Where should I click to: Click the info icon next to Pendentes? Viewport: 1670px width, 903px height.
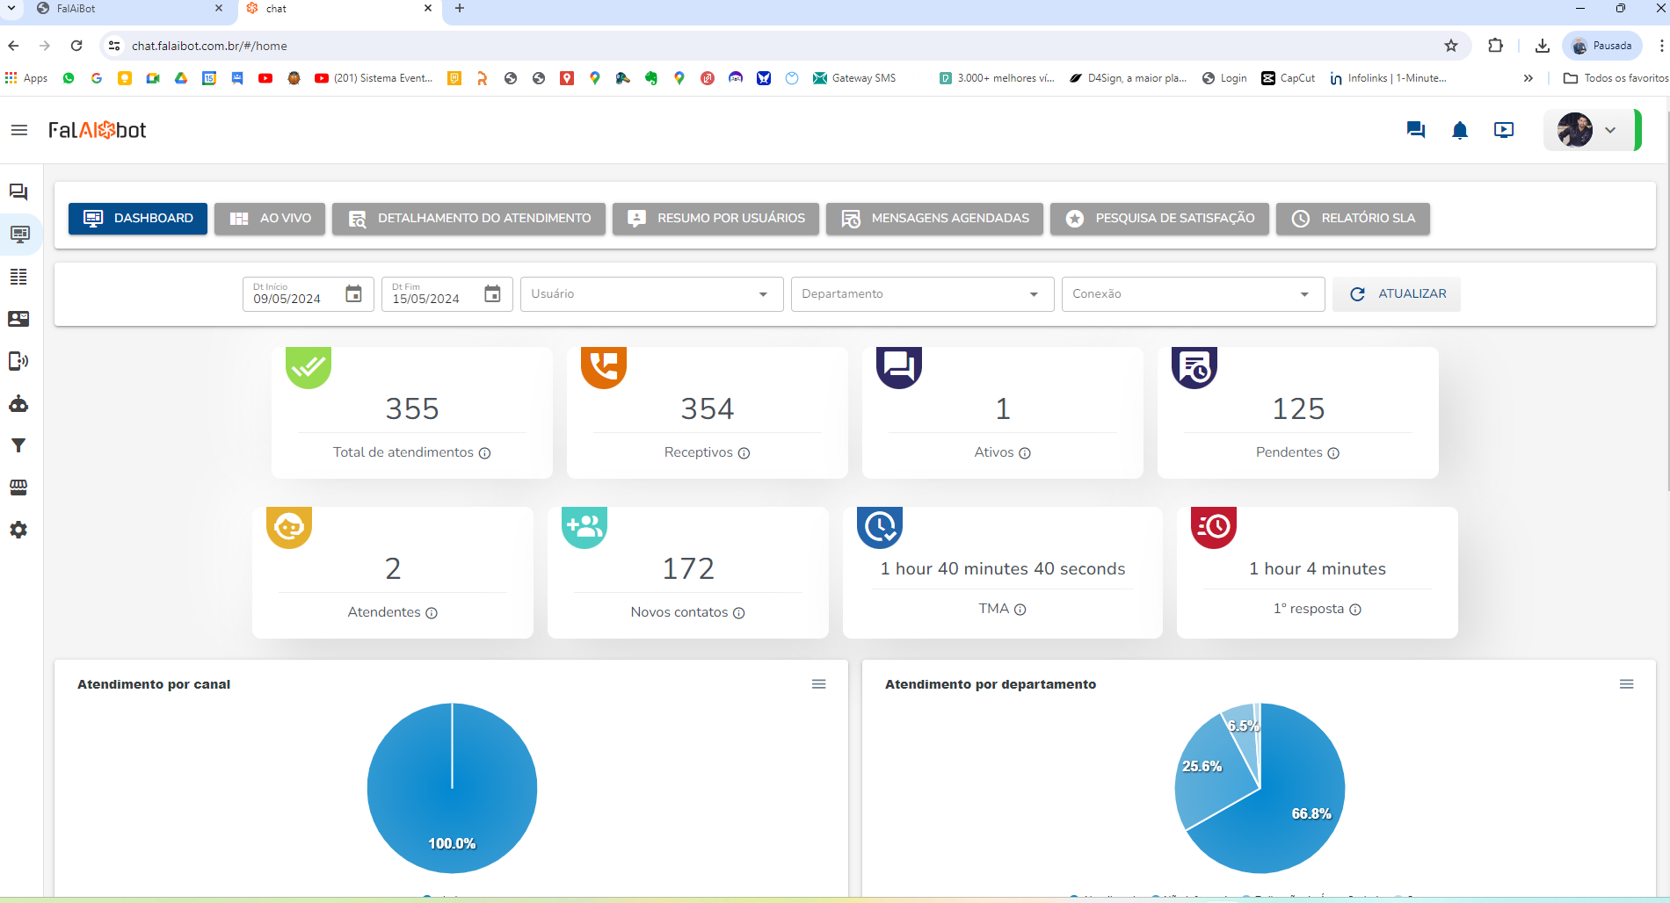[1333, 453]
